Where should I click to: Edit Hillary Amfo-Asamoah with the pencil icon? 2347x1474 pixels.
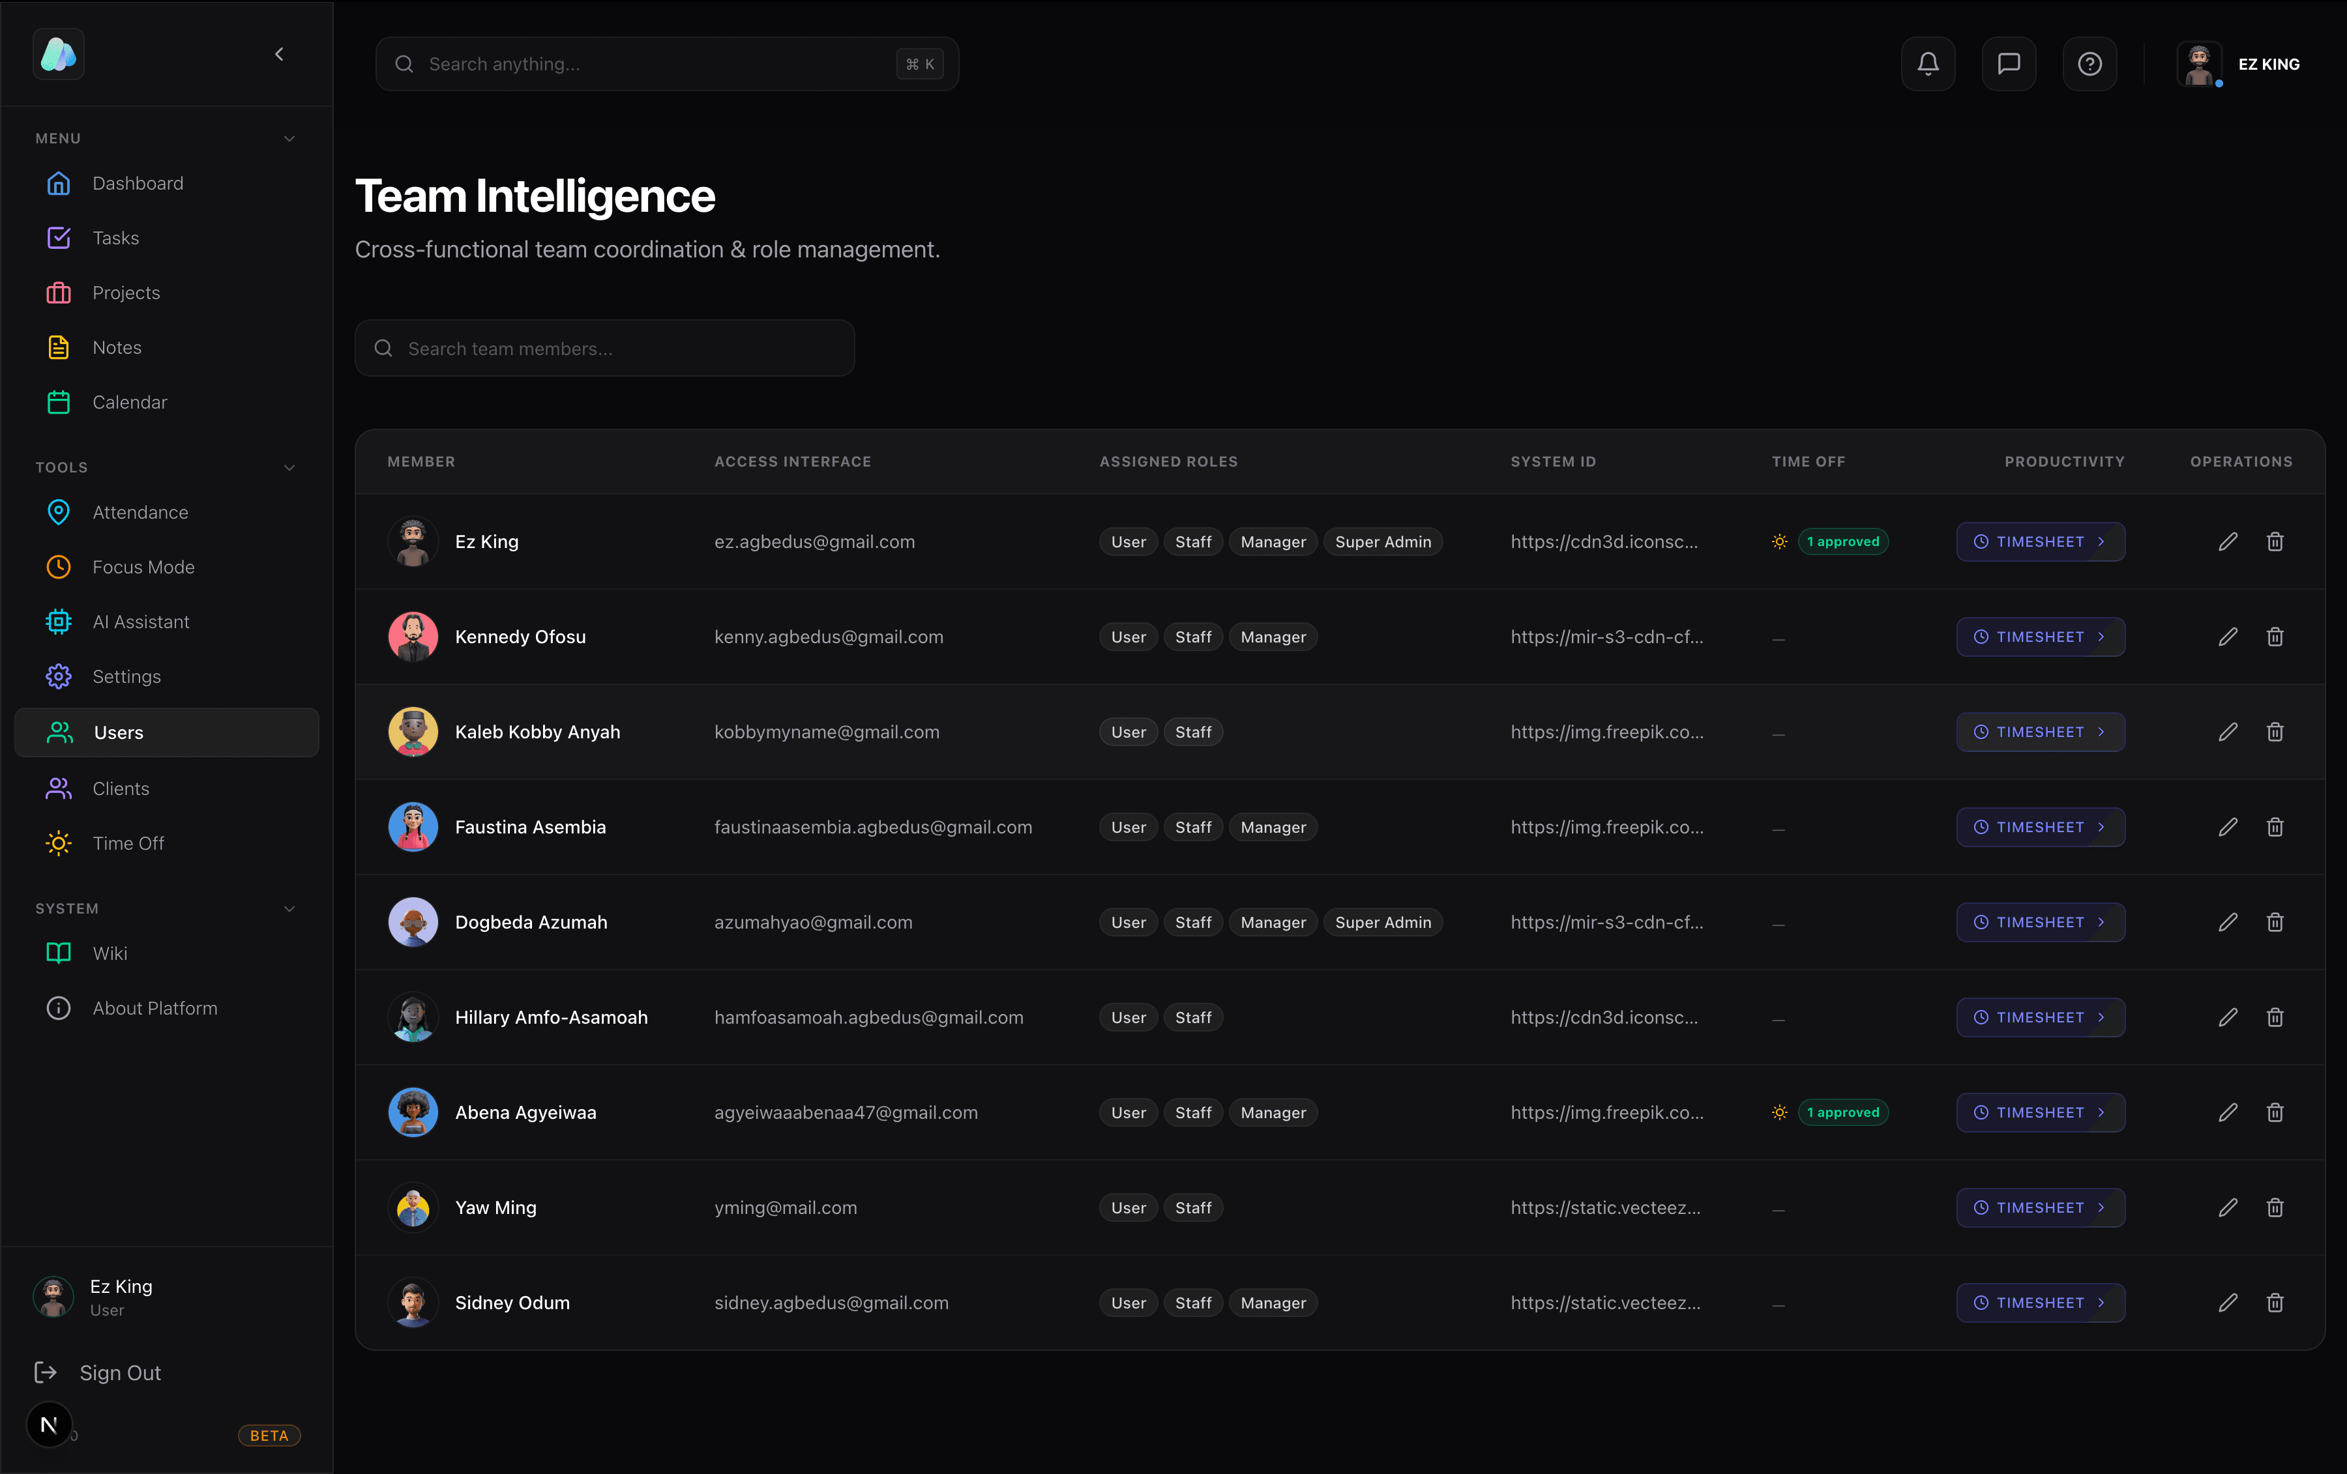(2228, 1017)
